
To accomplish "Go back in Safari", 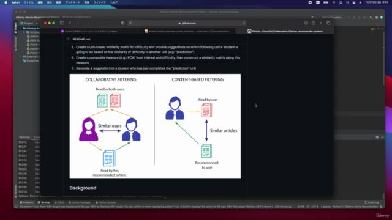I will pyautogui.click(x=70, y=23).
